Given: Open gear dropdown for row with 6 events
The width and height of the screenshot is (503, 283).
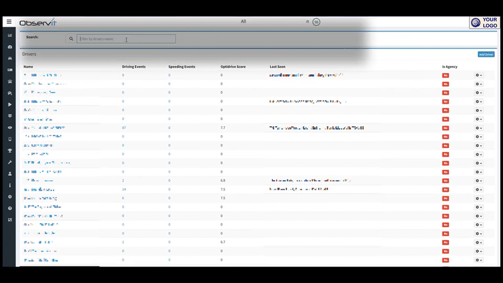Looking at the screenshot, I should (478, 198).
